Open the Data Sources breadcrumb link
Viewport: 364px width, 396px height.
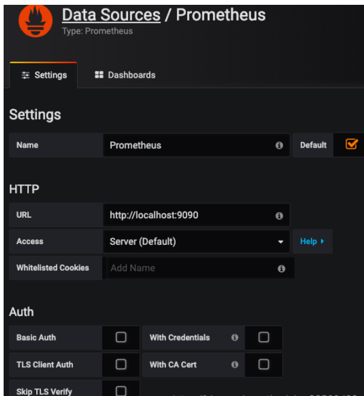(x=111, y=15)
